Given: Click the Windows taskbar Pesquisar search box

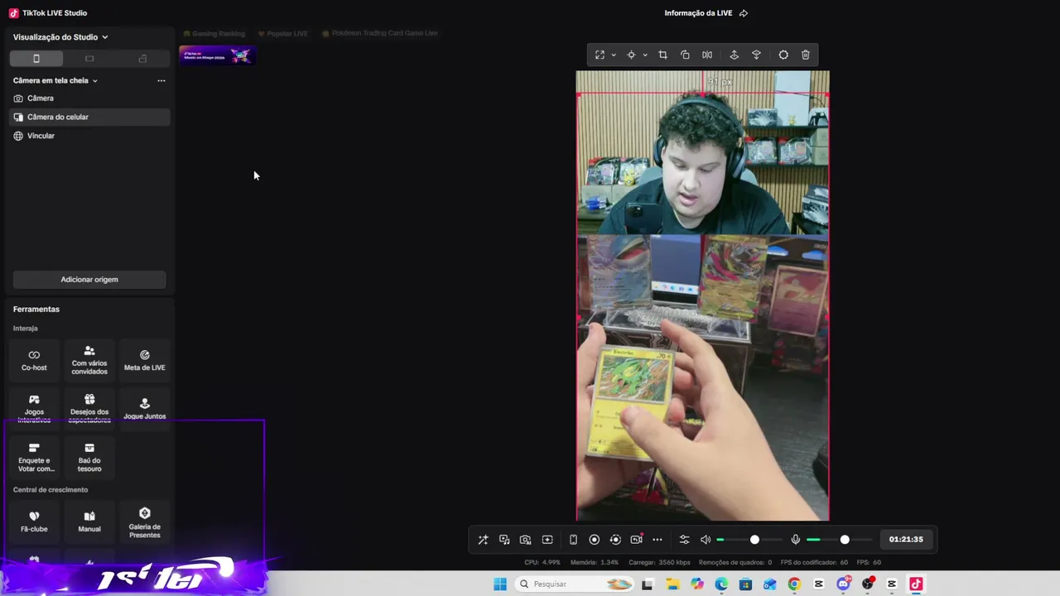Looking at the screenshot, I should [575, 584].
